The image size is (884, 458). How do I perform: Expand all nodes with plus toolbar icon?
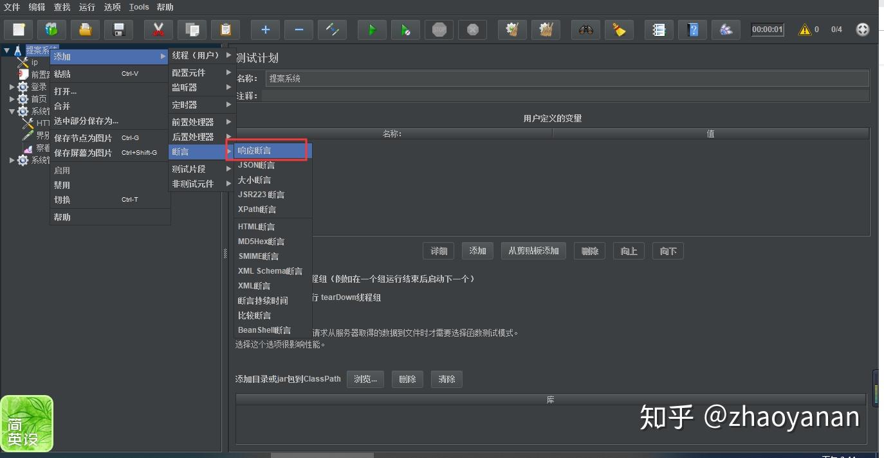pos(264,29)
